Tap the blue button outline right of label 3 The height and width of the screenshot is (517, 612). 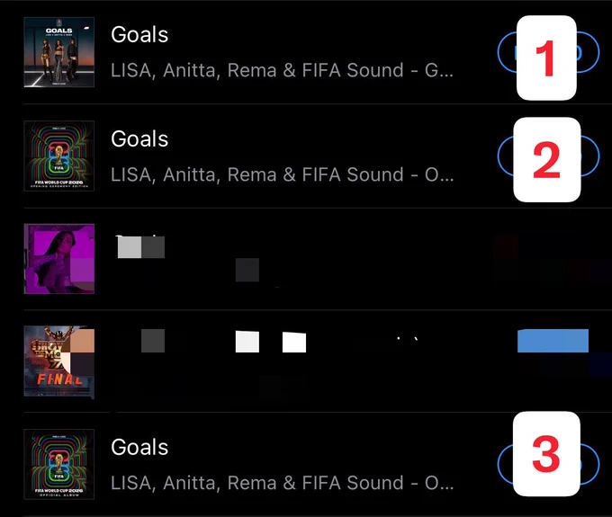590,464
